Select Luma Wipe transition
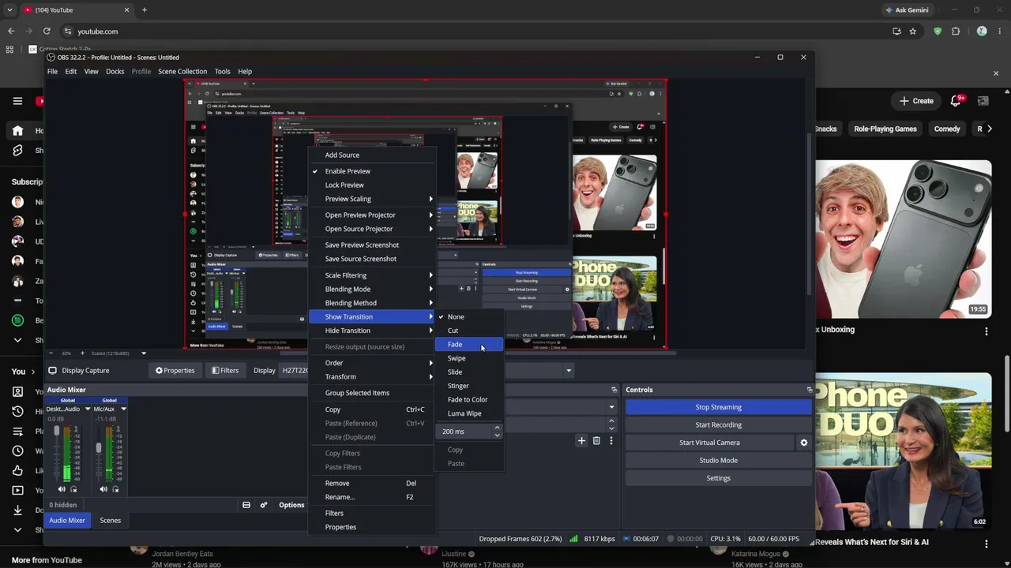 point(468,413)
